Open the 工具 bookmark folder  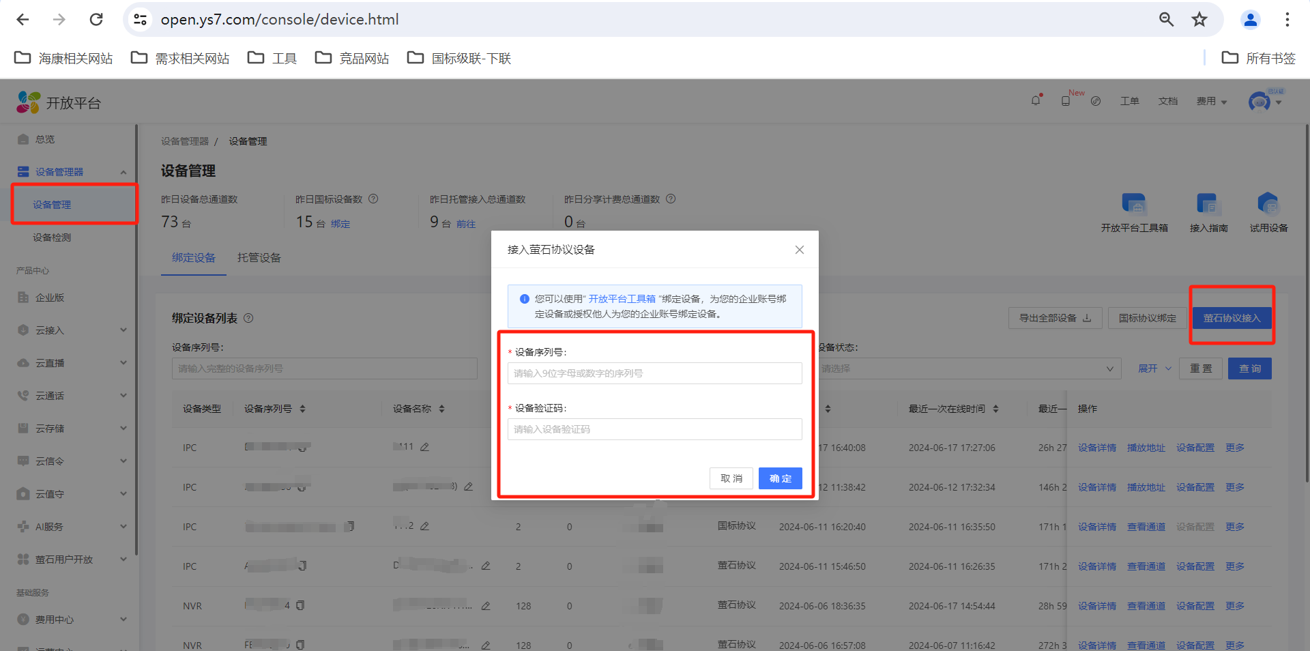(x=272, y=58)
